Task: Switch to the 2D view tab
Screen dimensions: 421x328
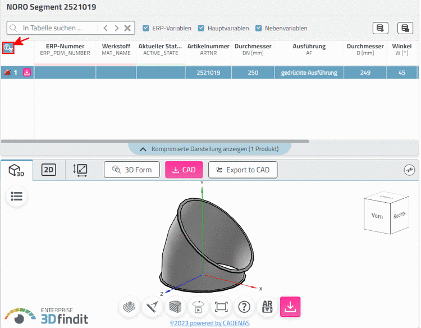Action: 49,170
